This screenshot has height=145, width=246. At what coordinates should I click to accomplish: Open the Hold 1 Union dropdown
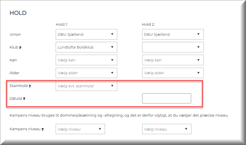(x=86, y=34)
